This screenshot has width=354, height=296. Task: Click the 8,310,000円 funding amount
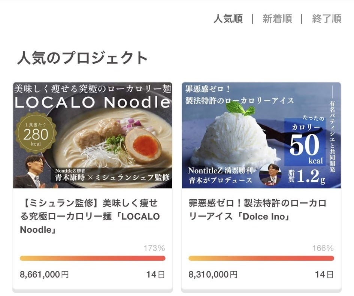[x=213, y=275]
